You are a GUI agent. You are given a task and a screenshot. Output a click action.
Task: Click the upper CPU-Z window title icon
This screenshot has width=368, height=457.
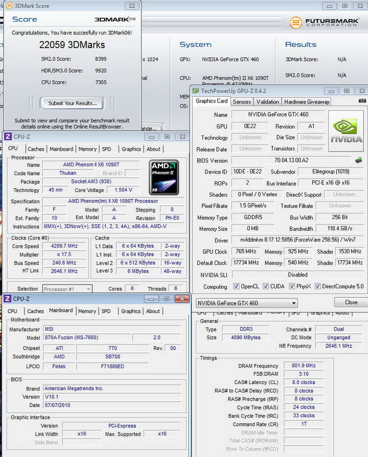[8, 136]
